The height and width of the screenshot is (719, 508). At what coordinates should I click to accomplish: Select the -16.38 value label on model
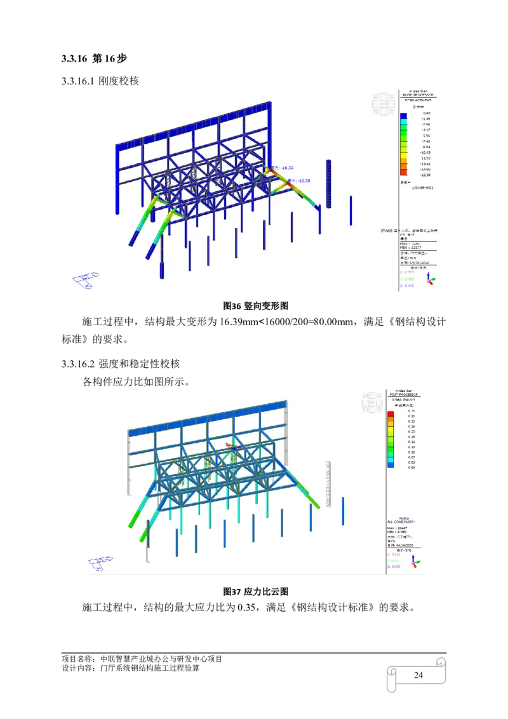pyautogui.click(x=300, y=181)
